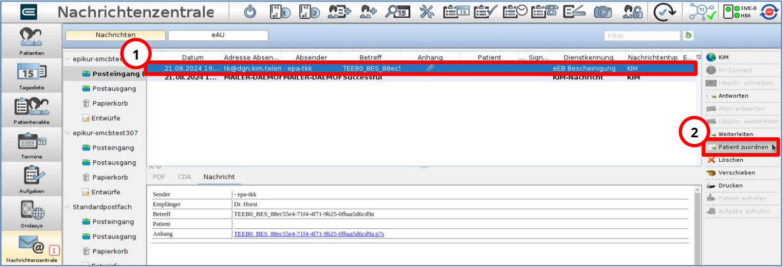Open the camera tool in toolbar
The image size is (783, 267).
[603, 12]
